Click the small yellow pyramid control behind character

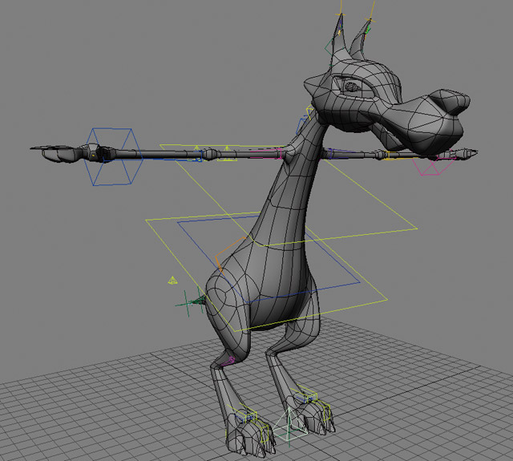172,281
